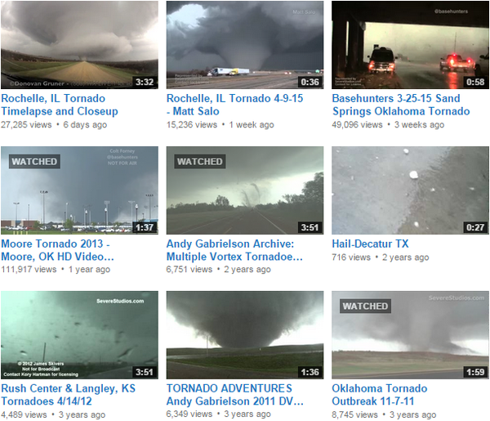Click the Rush Center & Langley, KS Tornadoes title
Screen dimensions: 490x421
coord(68,395)
